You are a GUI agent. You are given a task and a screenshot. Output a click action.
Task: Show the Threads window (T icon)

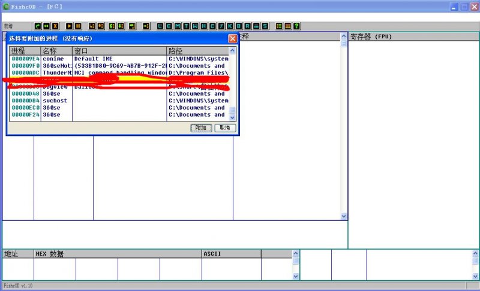tap(186, 26)
